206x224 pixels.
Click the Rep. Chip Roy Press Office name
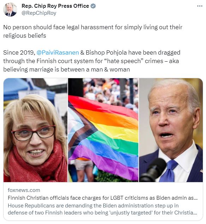tap(55, 6)
